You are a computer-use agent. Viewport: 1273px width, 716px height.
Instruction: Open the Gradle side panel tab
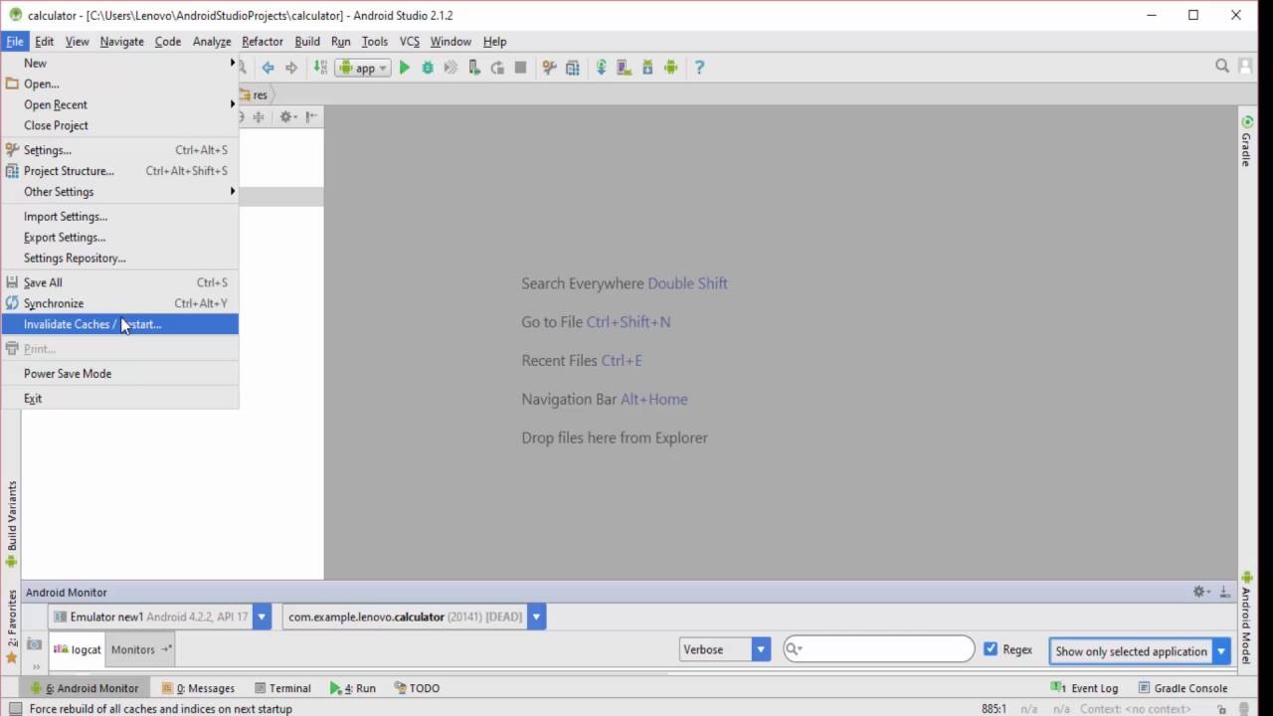coord(1246,142)
